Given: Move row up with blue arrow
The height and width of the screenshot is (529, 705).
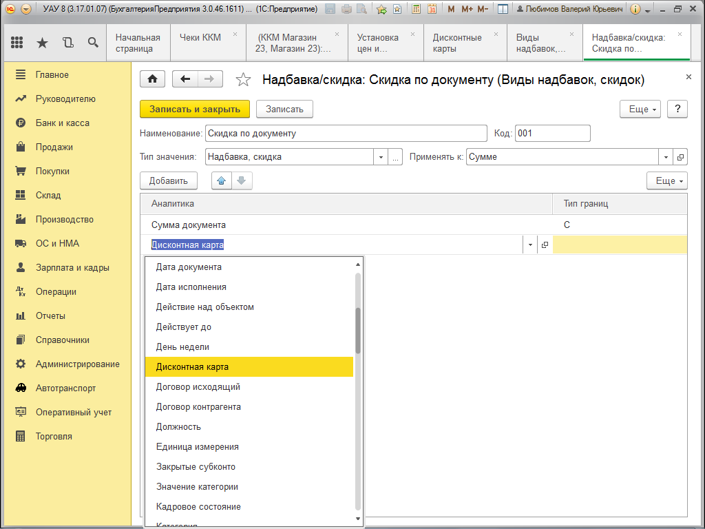Looking at the screenshot, I should coord(222,180).
